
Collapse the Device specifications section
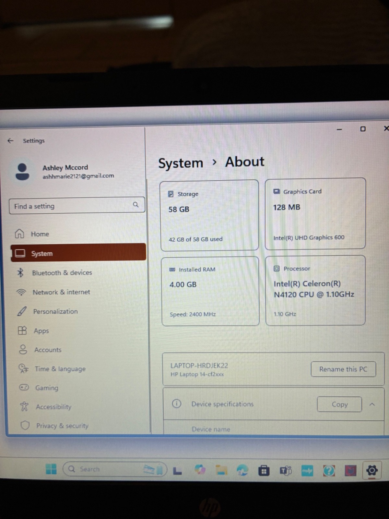(x=372, y=404)
